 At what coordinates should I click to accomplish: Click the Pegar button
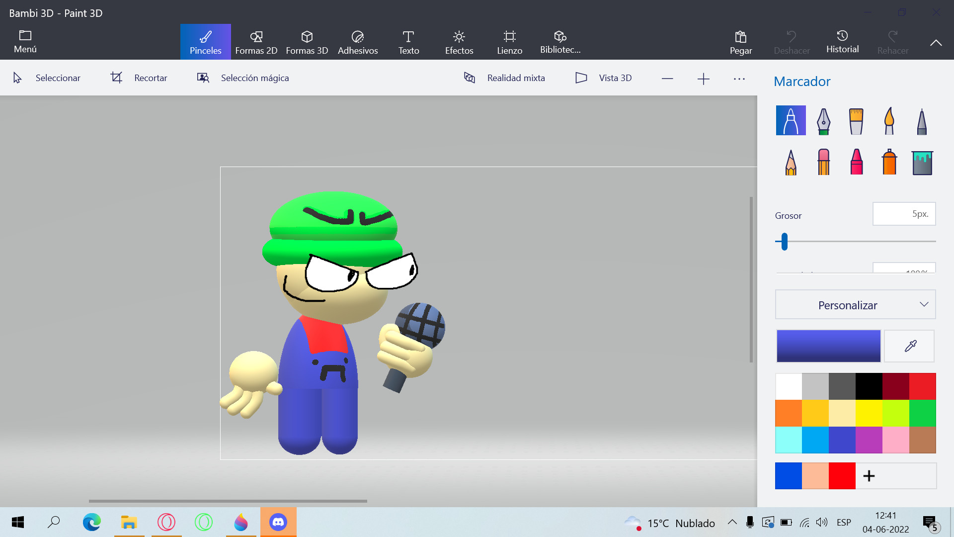point(740,42)
